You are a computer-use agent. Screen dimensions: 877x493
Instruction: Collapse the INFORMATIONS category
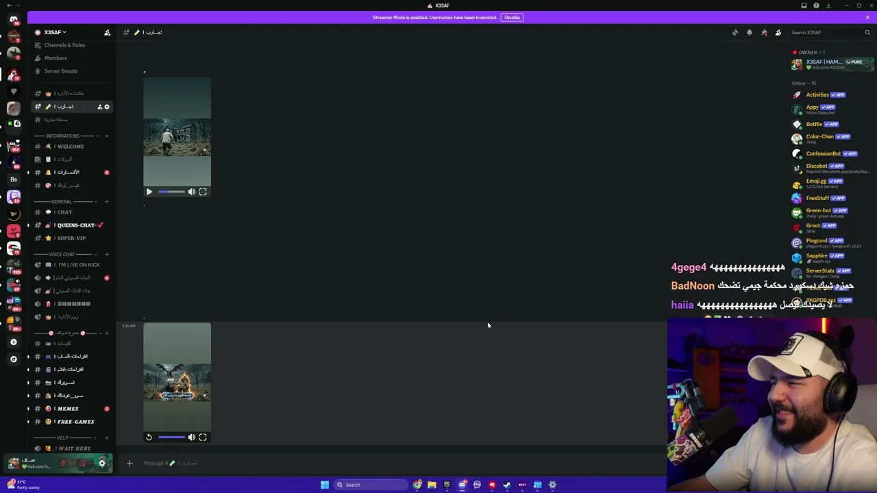pyautogui.click(x=64, y=136)
